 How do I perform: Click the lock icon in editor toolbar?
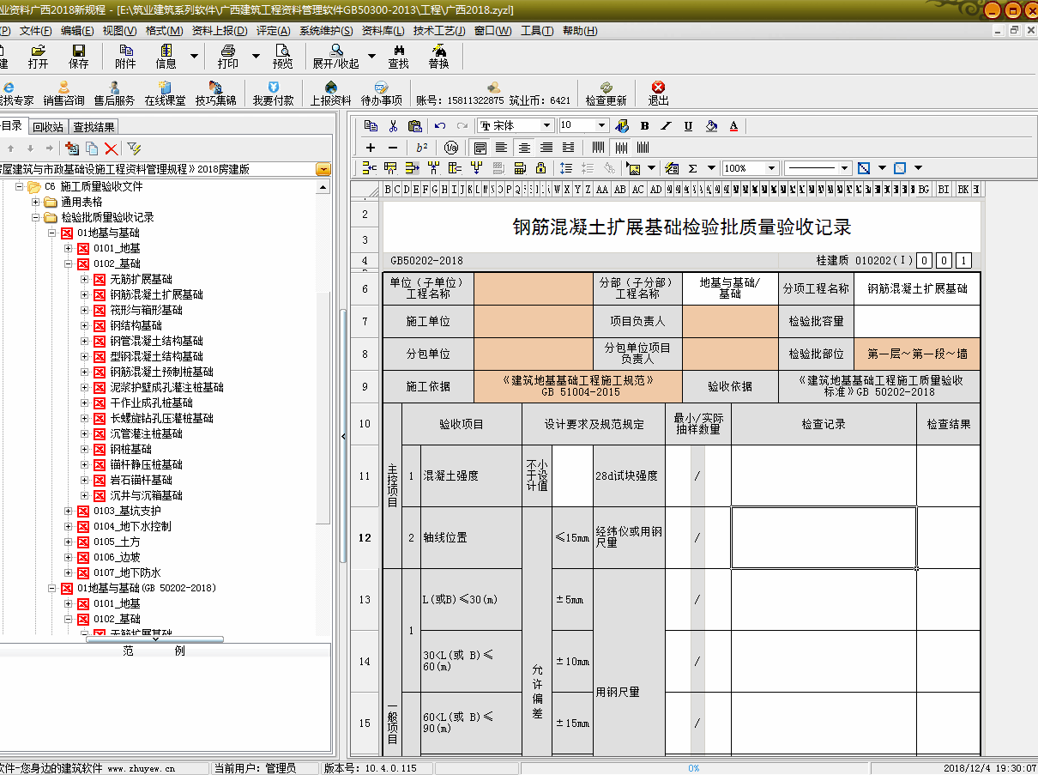[x=540, y=168]
